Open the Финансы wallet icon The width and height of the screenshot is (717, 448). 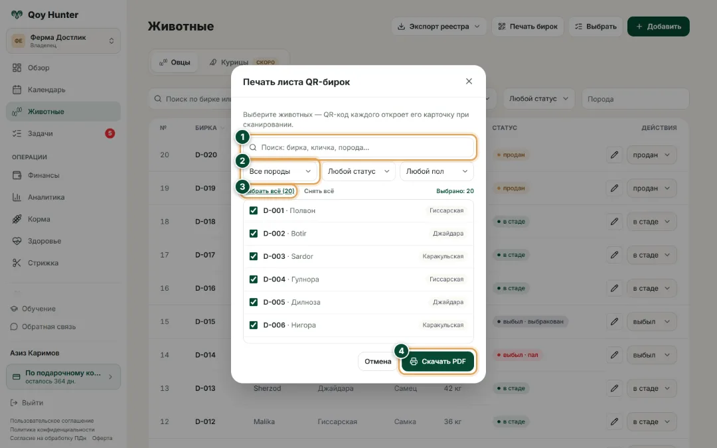(x=17, y=175)
